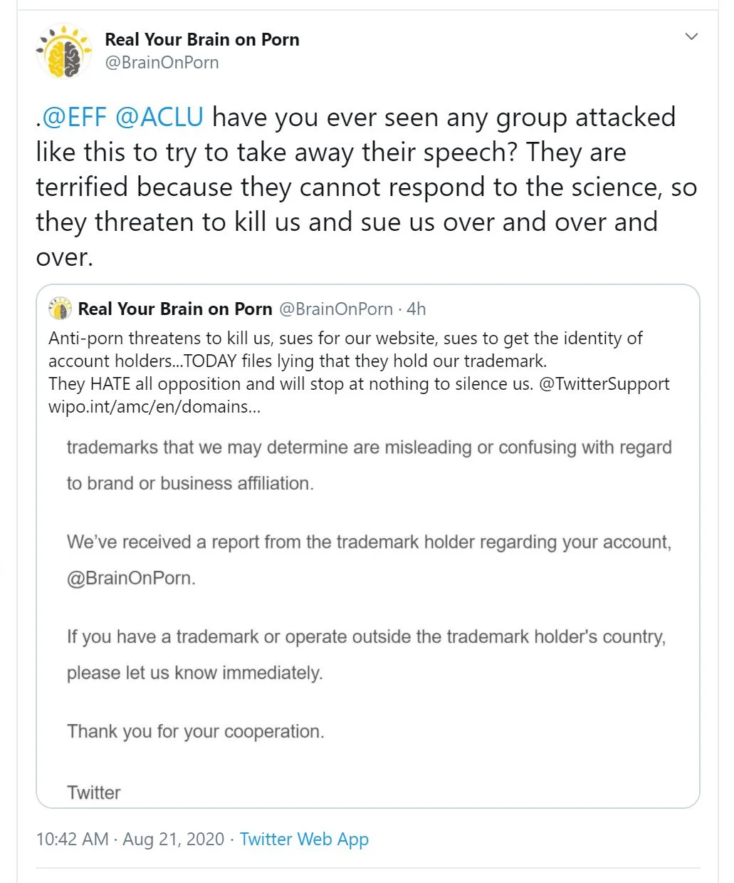Viewport: 734px width, 883px height.
Task: Open the embedded trademark notice image
Action: [368, 613]
